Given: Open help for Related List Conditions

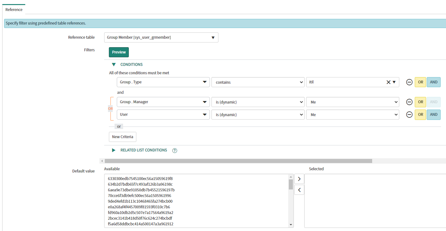Looking at the screenshot, I should 175,150.
